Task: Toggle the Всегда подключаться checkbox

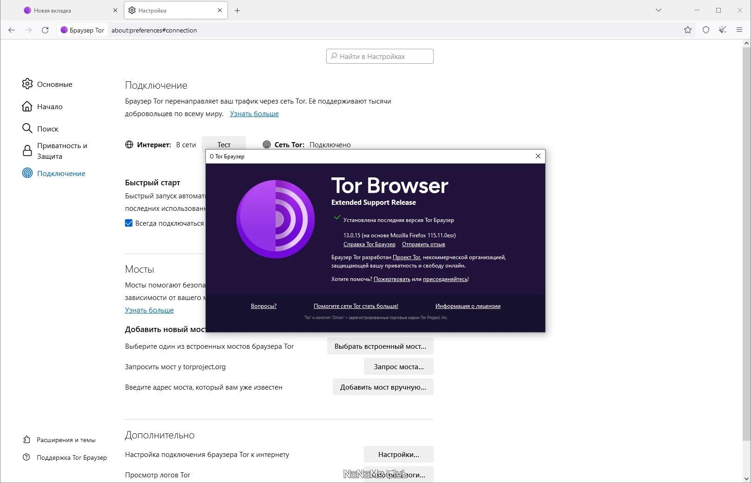Action: tap(129, 223)
